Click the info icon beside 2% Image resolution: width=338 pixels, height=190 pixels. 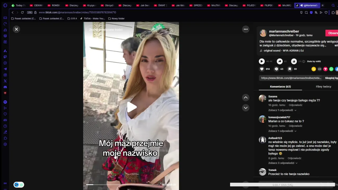click(x=304, y=61)
